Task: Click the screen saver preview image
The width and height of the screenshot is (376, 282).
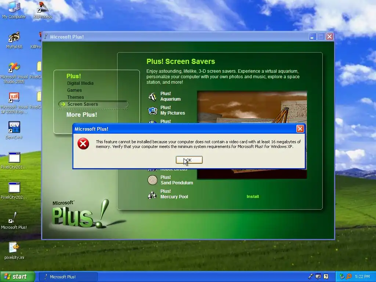Action: 252,107
